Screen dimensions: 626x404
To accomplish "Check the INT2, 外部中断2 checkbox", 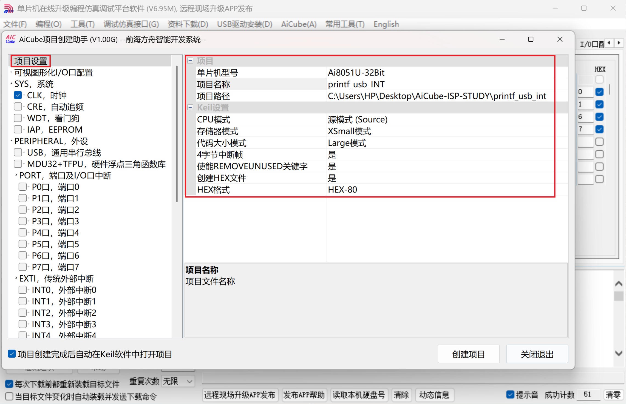I will (23, 313).
